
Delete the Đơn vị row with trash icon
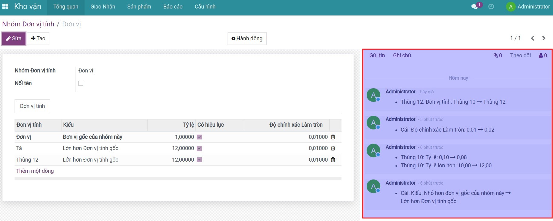tap(333, 137)
